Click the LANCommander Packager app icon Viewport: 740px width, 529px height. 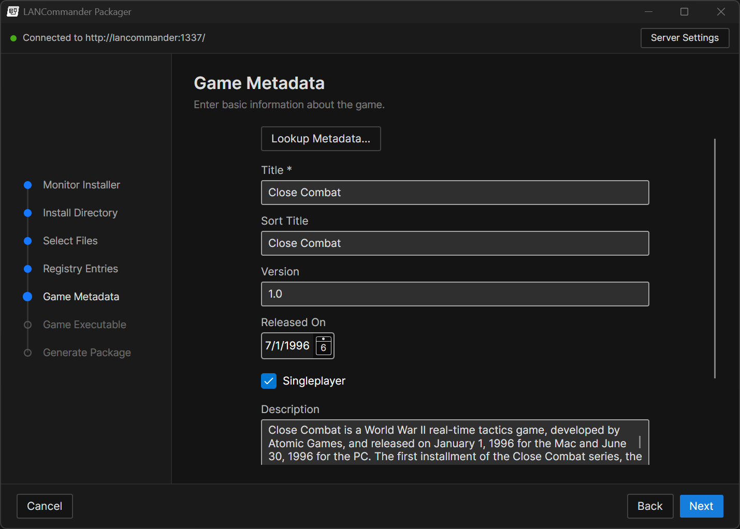(13, 11)
